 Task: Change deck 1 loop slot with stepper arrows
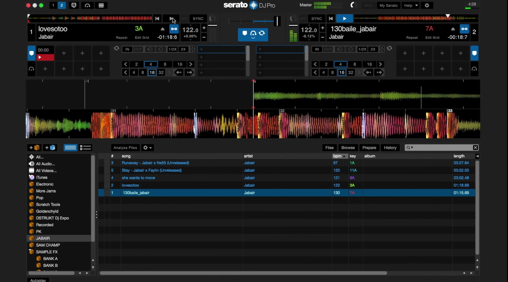(x=192, y=50)
